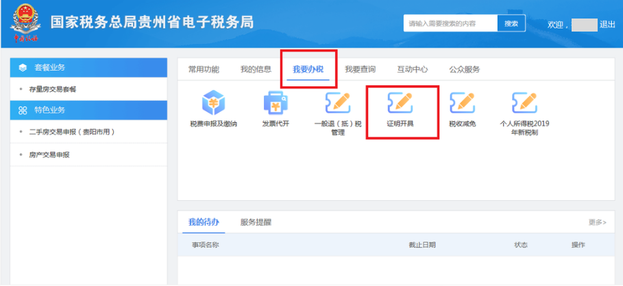Switch to 常用功能 tab
The height and width of the screenshot is (286, 623).
[204, 69]
